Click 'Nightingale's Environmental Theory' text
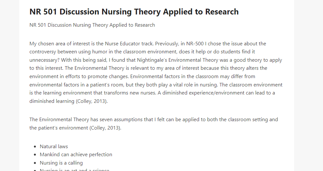Viewport: 323px width, 171px height. 177,60
